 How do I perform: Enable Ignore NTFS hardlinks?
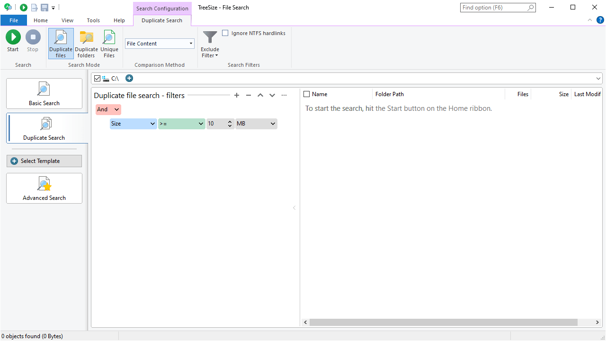pyautogui.click(x=225, y=33)
